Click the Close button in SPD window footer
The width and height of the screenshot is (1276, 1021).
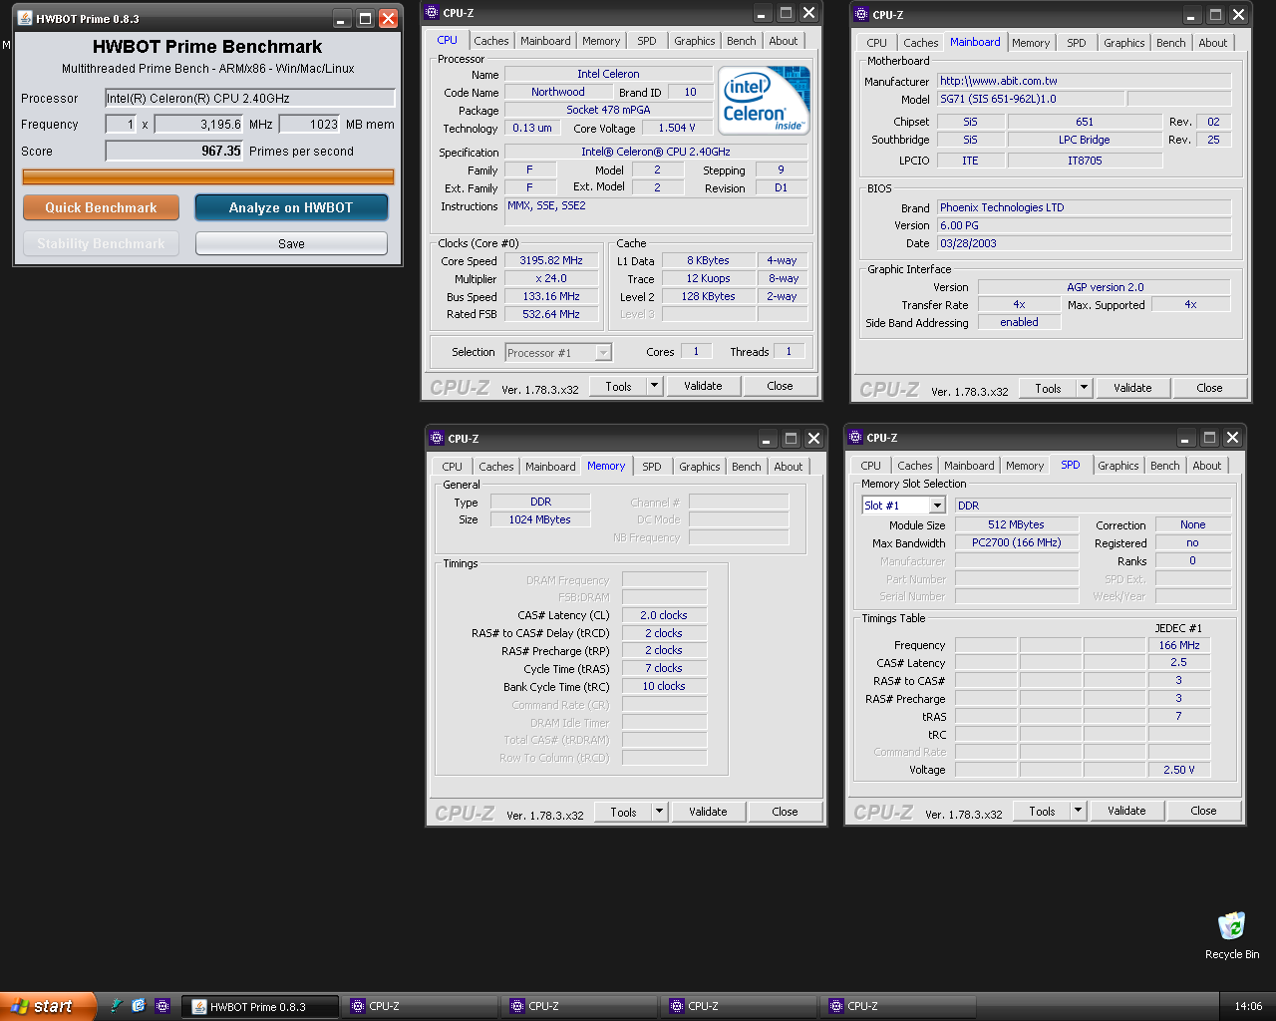click(1203, 811)
